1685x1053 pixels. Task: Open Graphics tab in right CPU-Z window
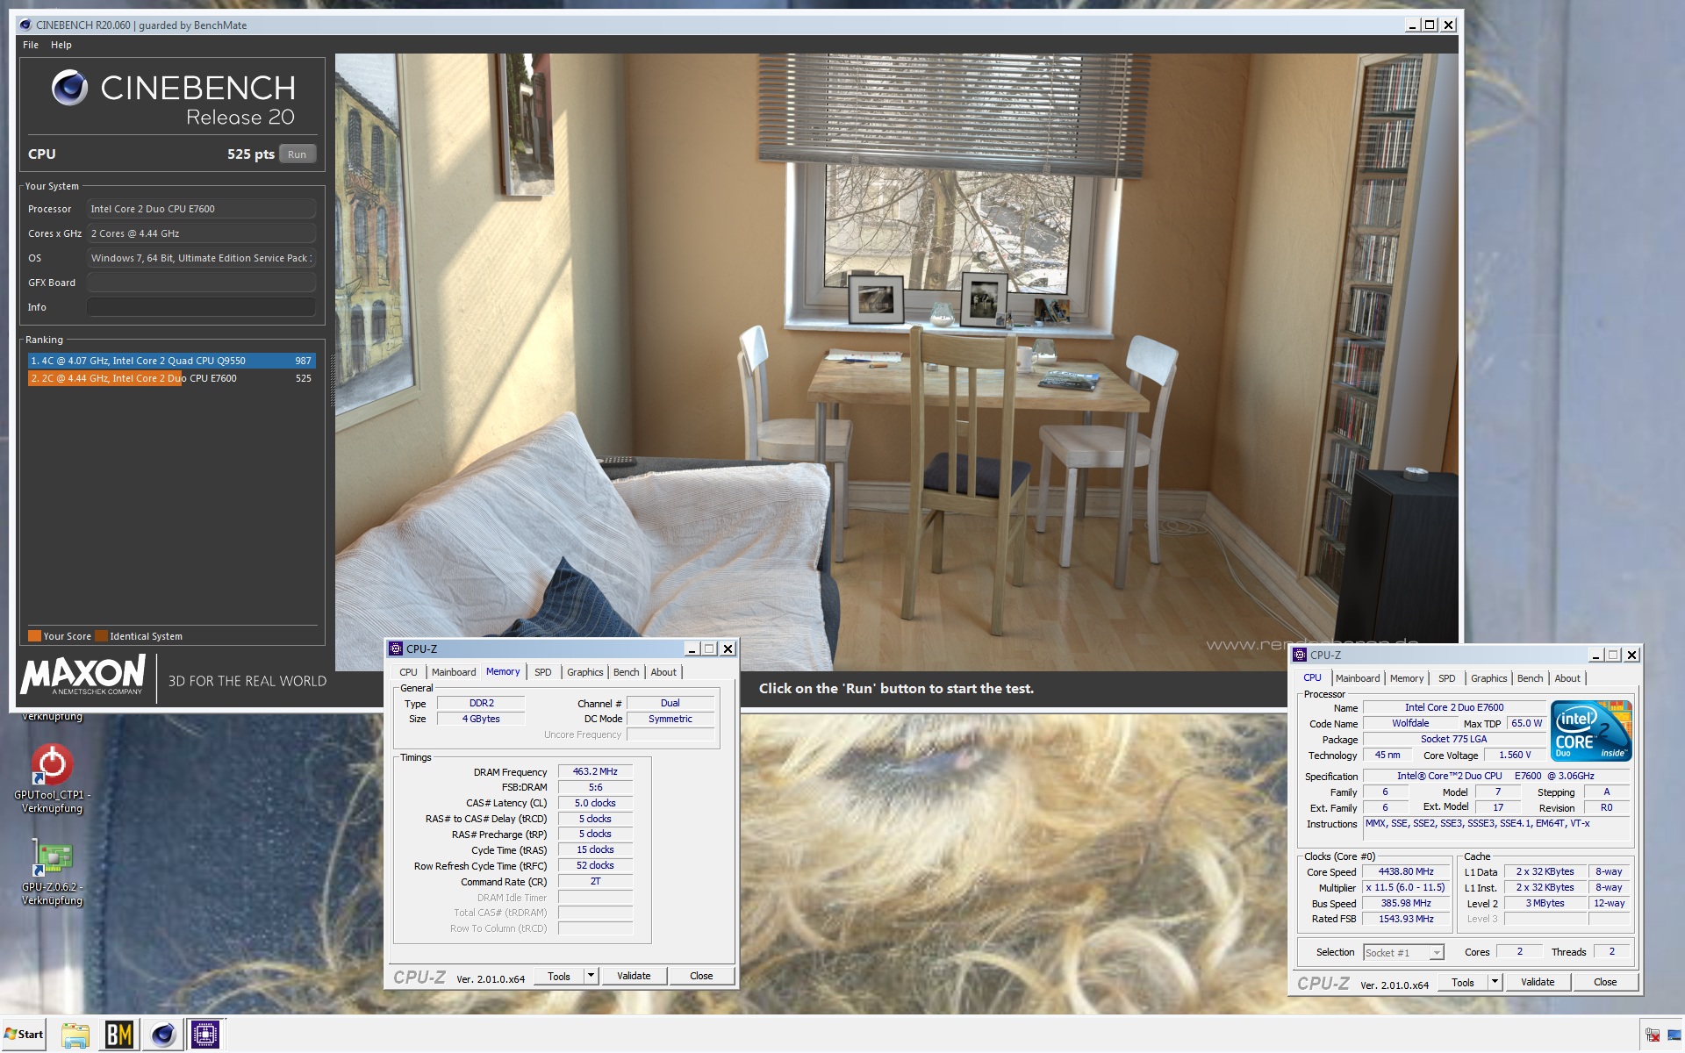click(x=1489, y=678)
